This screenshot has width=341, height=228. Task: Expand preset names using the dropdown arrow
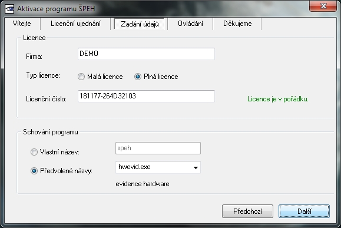tap(196, 167)
